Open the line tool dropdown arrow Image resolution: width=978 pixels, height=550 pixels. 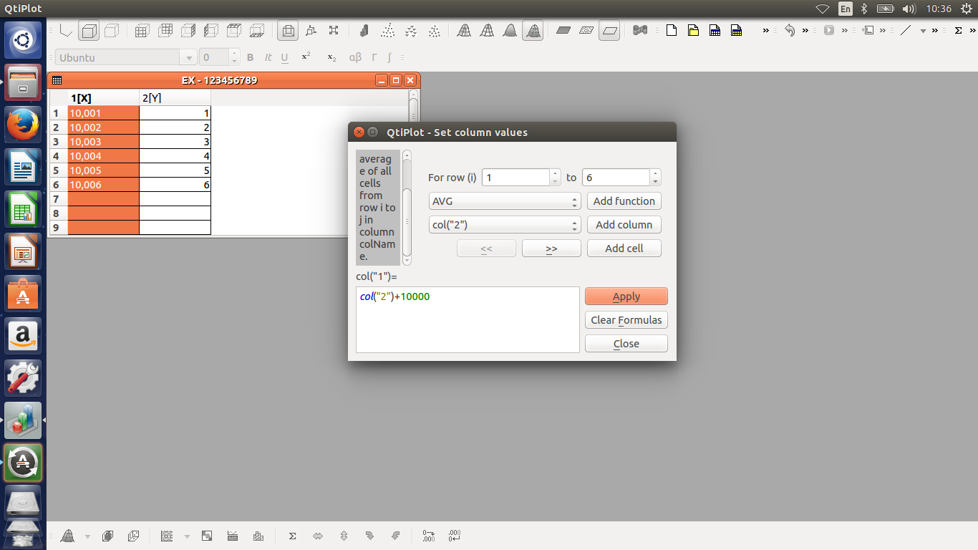(x=923, y=31)
